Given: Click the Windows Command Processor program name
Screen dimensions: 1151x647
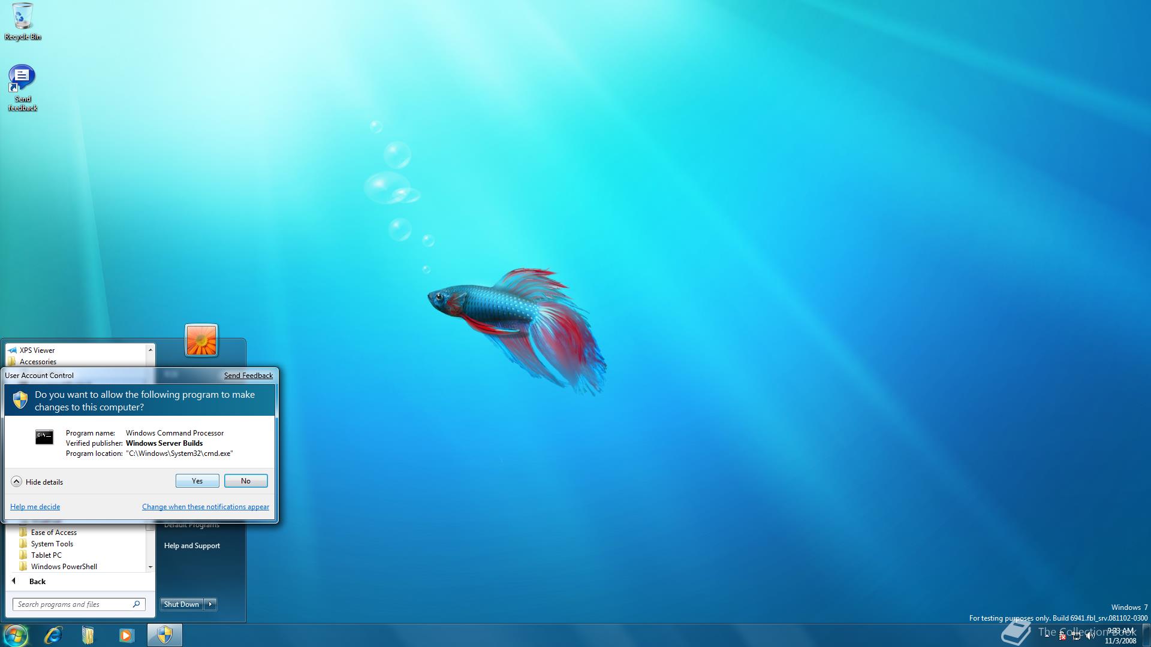Looking at the screenshot, I should point(174,433).
